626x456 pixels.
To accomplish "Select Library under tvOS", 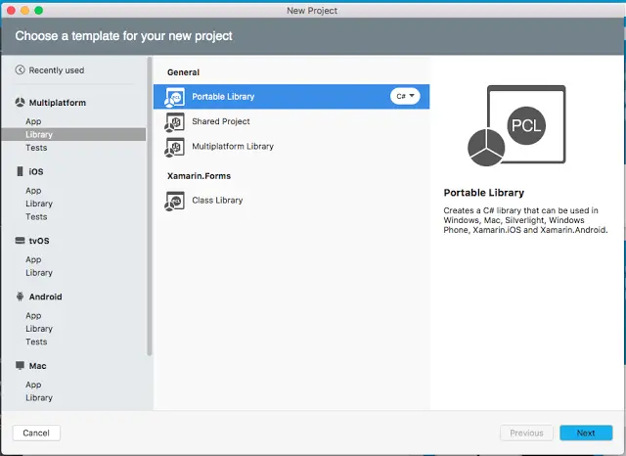I will coord(39,273).
